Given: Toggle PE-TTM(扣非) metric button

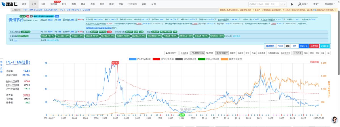Looking at the screenshot, I should 198,53.
